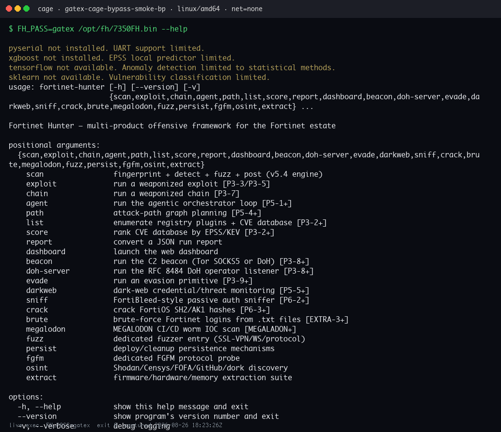Click the 'sniff' subcommand name in the list
The width and height of the screenshot is (501, 432).
tap(37, 300)
